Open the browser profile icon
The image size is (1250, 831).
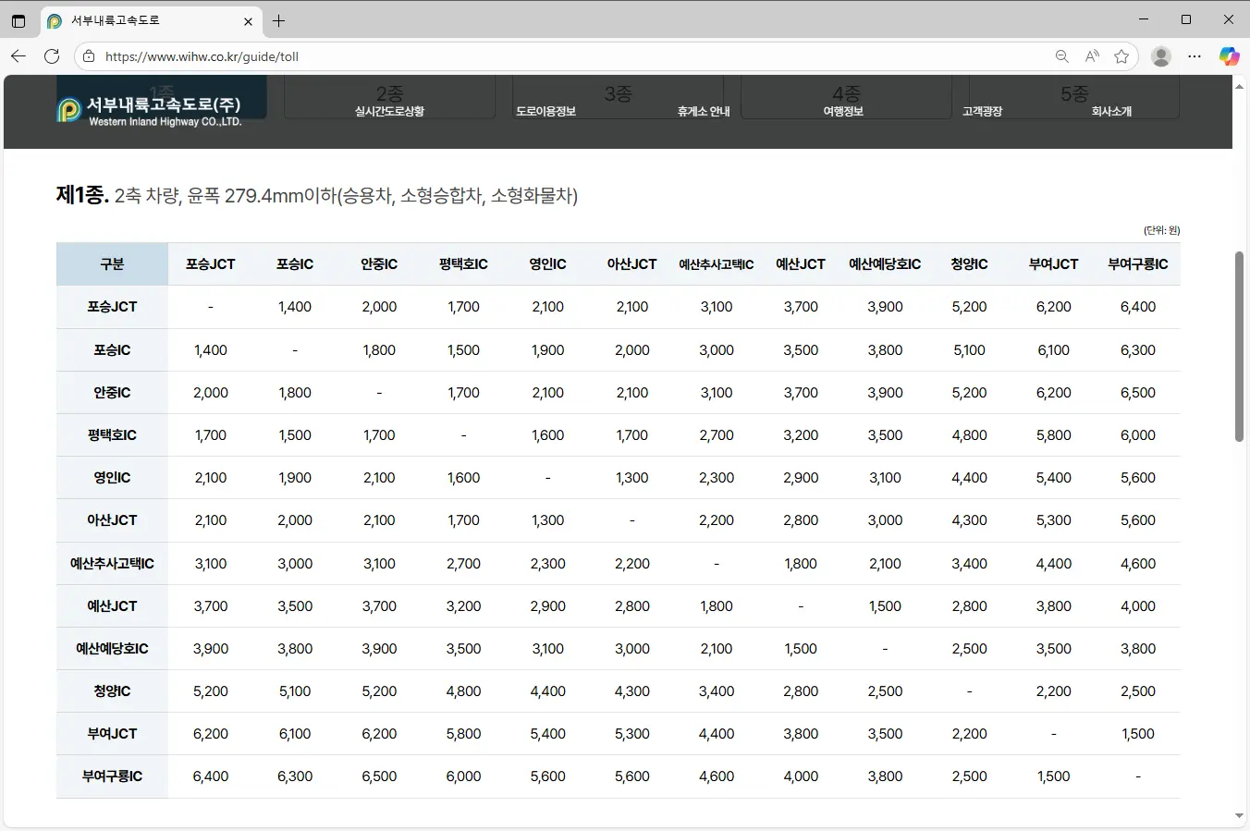1161,56
